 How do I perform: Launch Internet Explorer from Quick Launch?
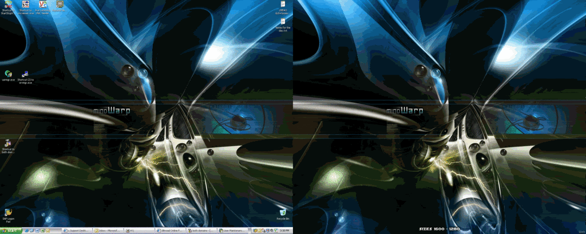[27, 231]
